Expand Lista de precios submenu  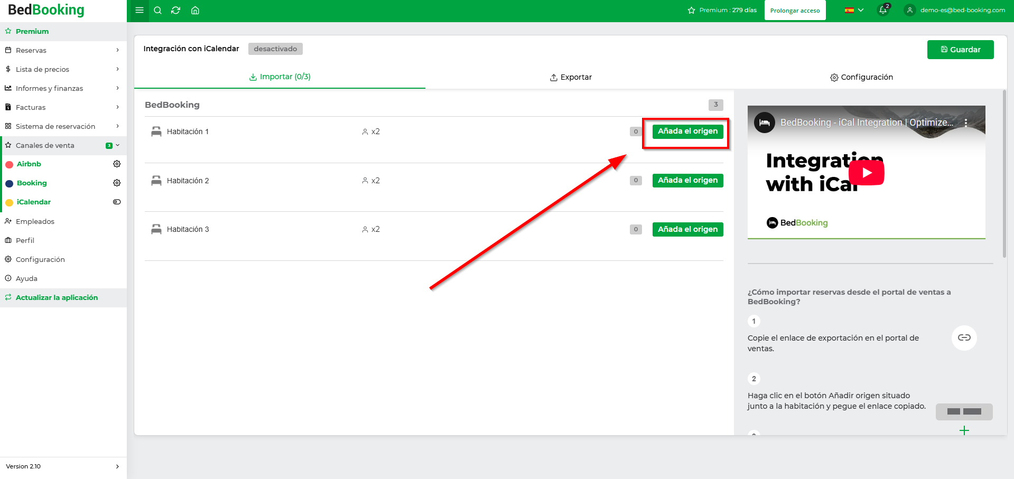tap(117, 69)
